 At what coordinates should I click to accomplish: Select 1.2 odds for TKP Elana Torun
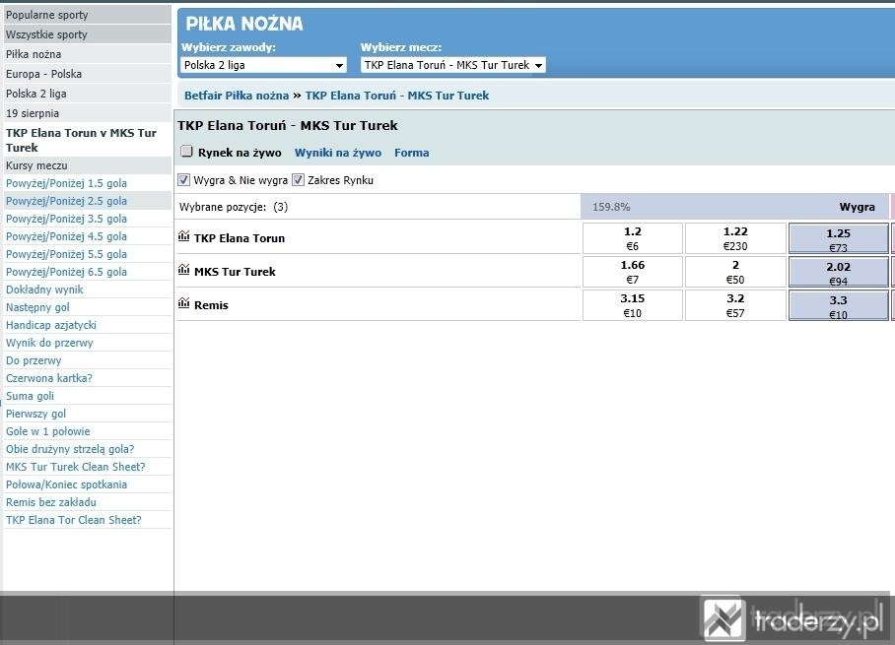click(x=633, y=238)
